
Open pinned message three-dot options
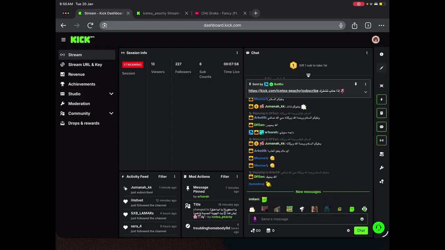click(365, 84)
